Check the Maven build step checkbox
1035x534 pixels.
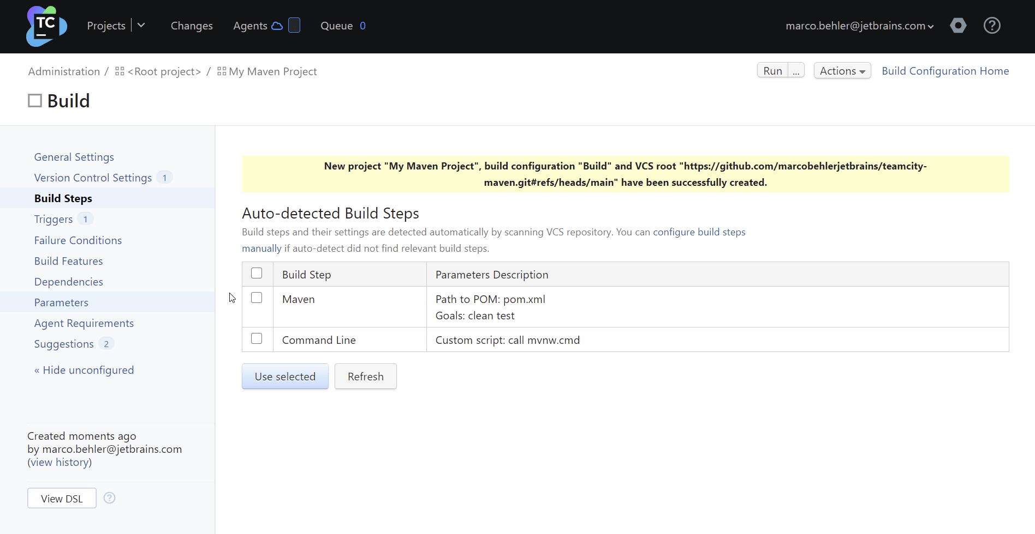click(257, 298)
